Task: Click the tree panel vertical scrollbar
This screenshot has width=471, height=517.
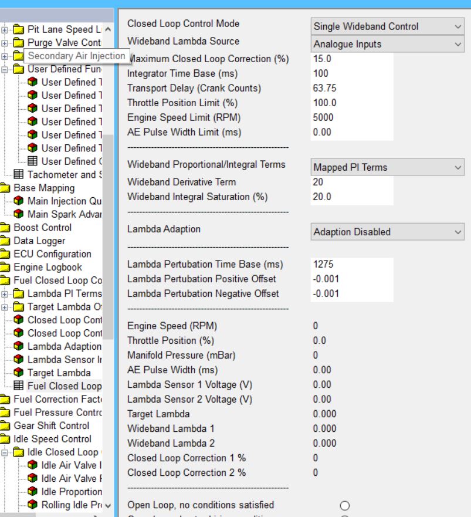Action: pos(108,235)
